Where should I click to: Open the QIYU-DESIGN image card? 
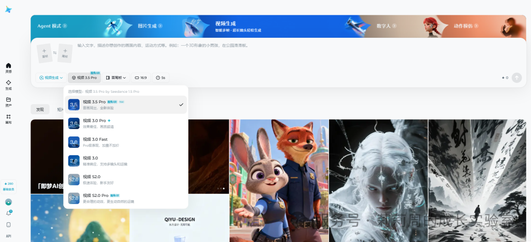click(179, 218)
